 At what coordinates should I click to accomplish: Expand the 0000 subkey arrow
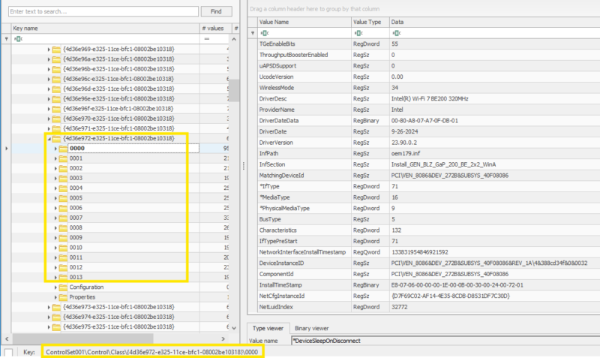coord(55,149)
